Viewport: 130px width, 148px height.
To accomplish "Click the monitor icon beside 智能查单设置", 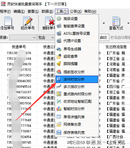I will pos(59,26).
